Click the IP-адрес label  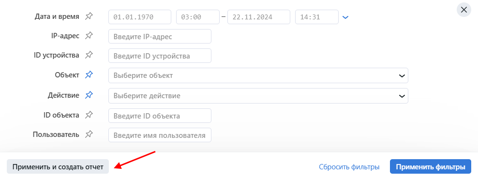(65, 36)
